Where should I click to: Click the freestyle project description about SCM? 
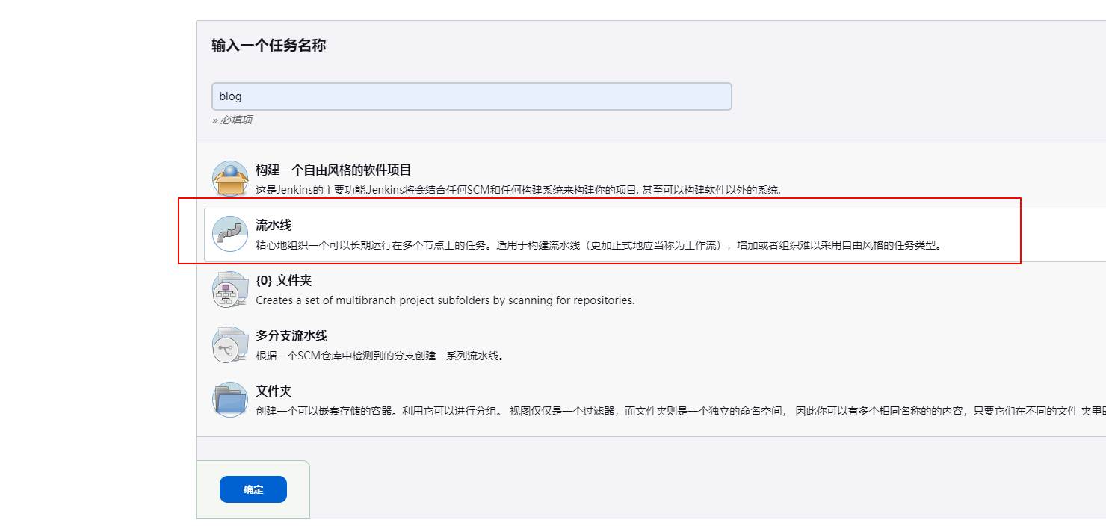[x=518, y=190]
